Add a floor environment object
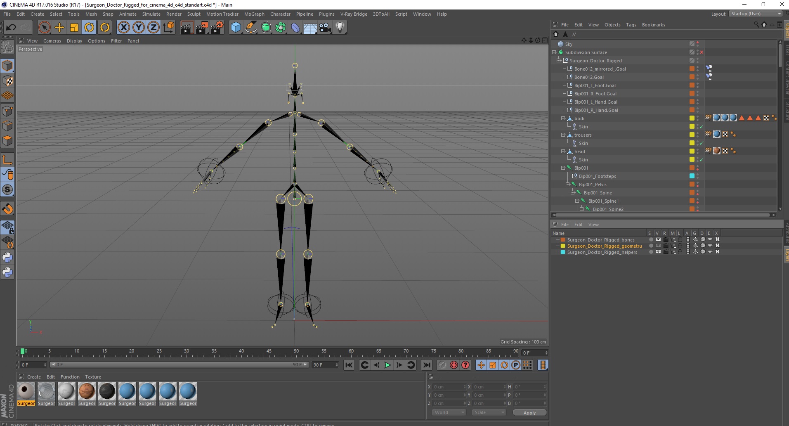Viewport: 789px width, 426px height. pos(310,28)
